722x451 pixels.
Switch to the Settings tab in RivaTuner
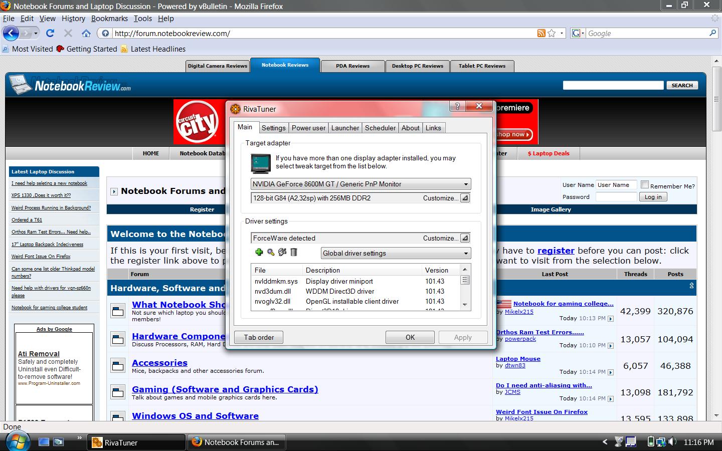click(273, 128)
